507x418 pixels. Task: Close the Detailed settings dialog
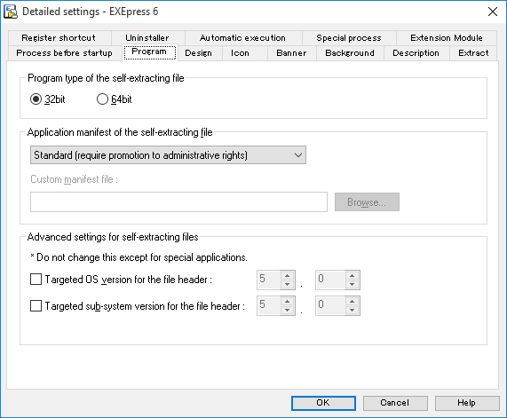pos(493,12)
